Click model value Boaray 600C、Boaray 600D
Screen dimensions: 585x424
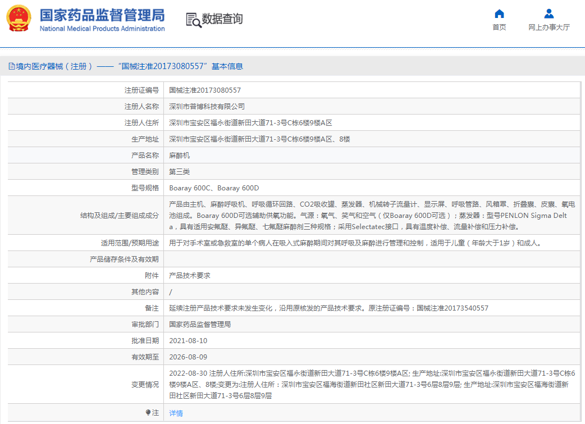[214, 188]
